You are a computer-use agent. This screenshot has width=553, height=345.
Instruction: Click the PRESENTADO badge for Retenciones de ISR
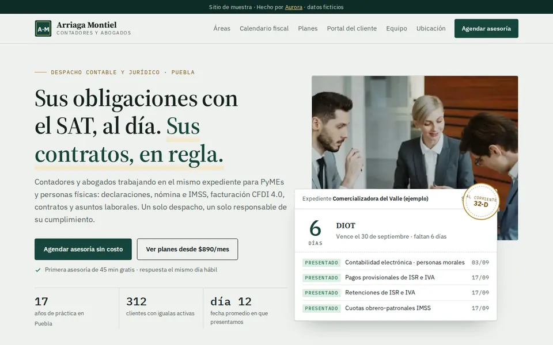coord(321,293)
